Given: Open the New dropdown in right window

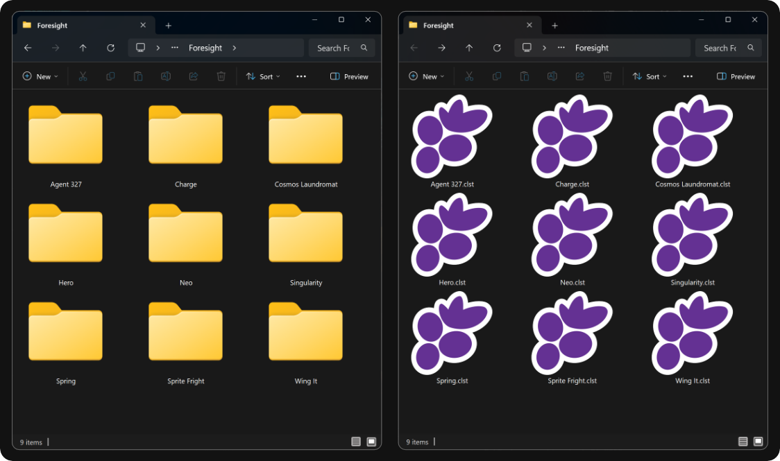Looking at the screenshot, I should click(x=426, y=76).
